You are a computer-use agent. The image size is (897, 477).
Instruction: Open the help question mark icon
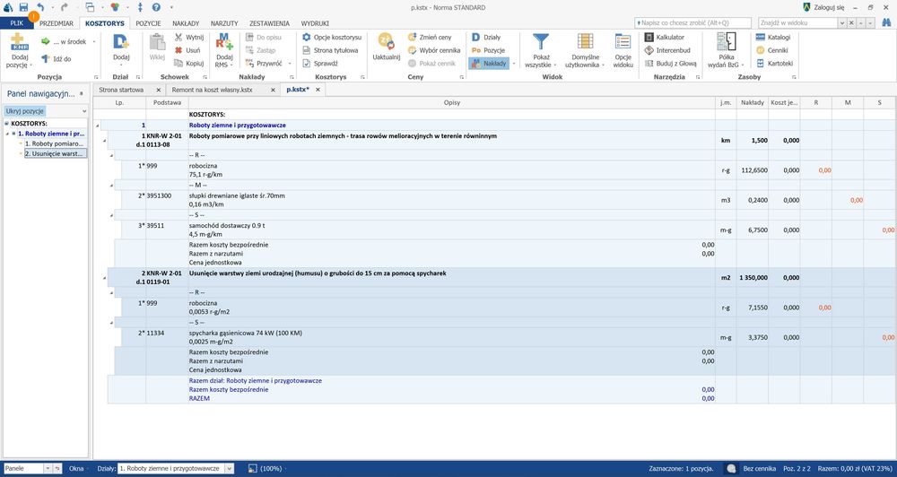[155, 7]
